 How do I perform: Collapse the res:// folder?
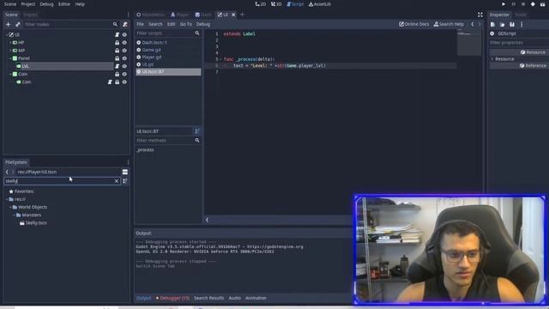(x=7, y=199)
